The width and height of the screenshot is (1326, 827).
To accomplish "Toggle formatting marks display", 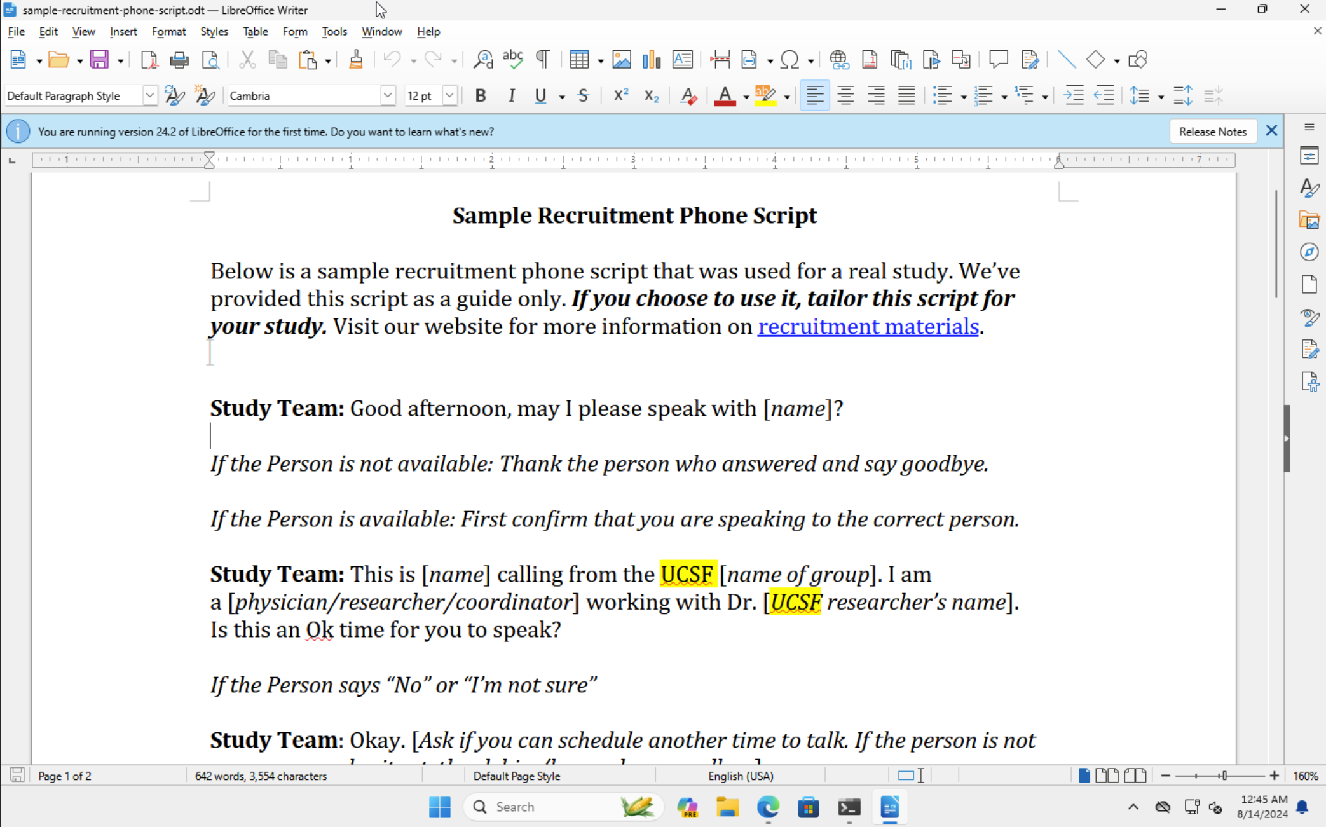I will [543, 60].
